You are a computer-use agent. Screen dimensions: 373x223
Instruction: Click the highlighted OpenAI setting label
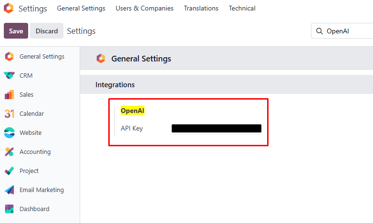coord(132,111)
